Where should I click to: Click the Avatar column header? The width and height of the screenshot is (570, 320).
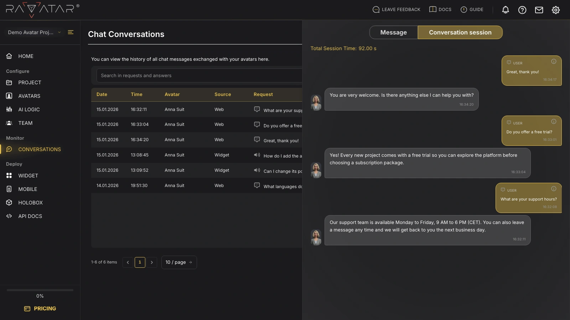click(172, 95)
